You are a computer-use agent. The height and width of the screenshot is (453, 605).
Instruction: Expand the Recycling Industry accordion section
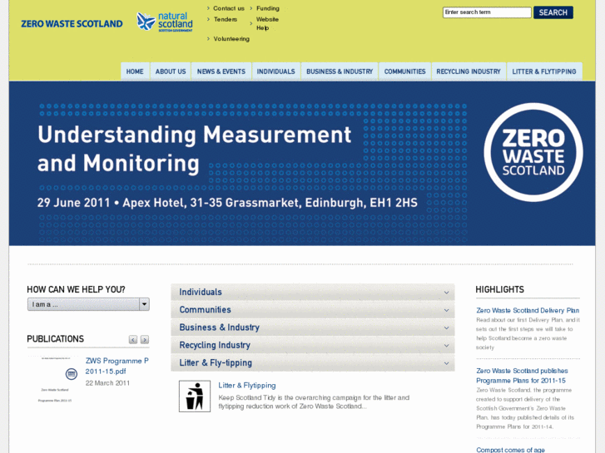coord(313,346)
